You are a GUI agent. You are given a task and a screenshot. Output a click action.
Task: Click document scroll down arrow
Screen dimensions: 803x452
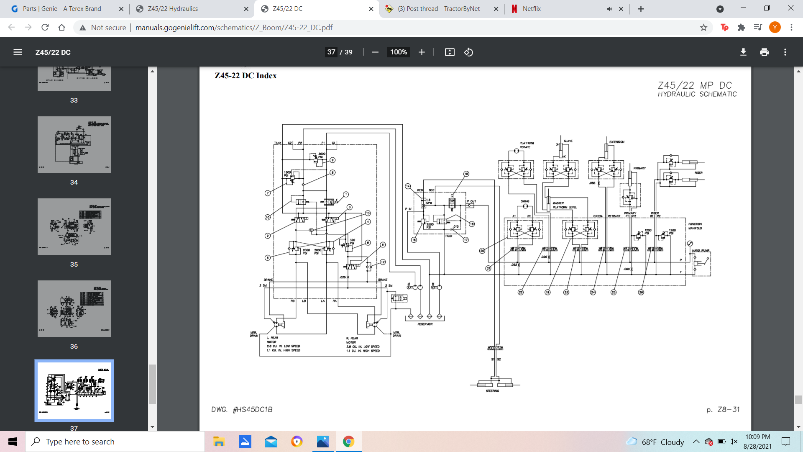click(798, 427)
